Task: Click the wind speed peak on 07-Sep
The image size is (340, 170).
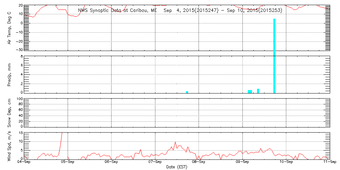Action: (175, 142)
